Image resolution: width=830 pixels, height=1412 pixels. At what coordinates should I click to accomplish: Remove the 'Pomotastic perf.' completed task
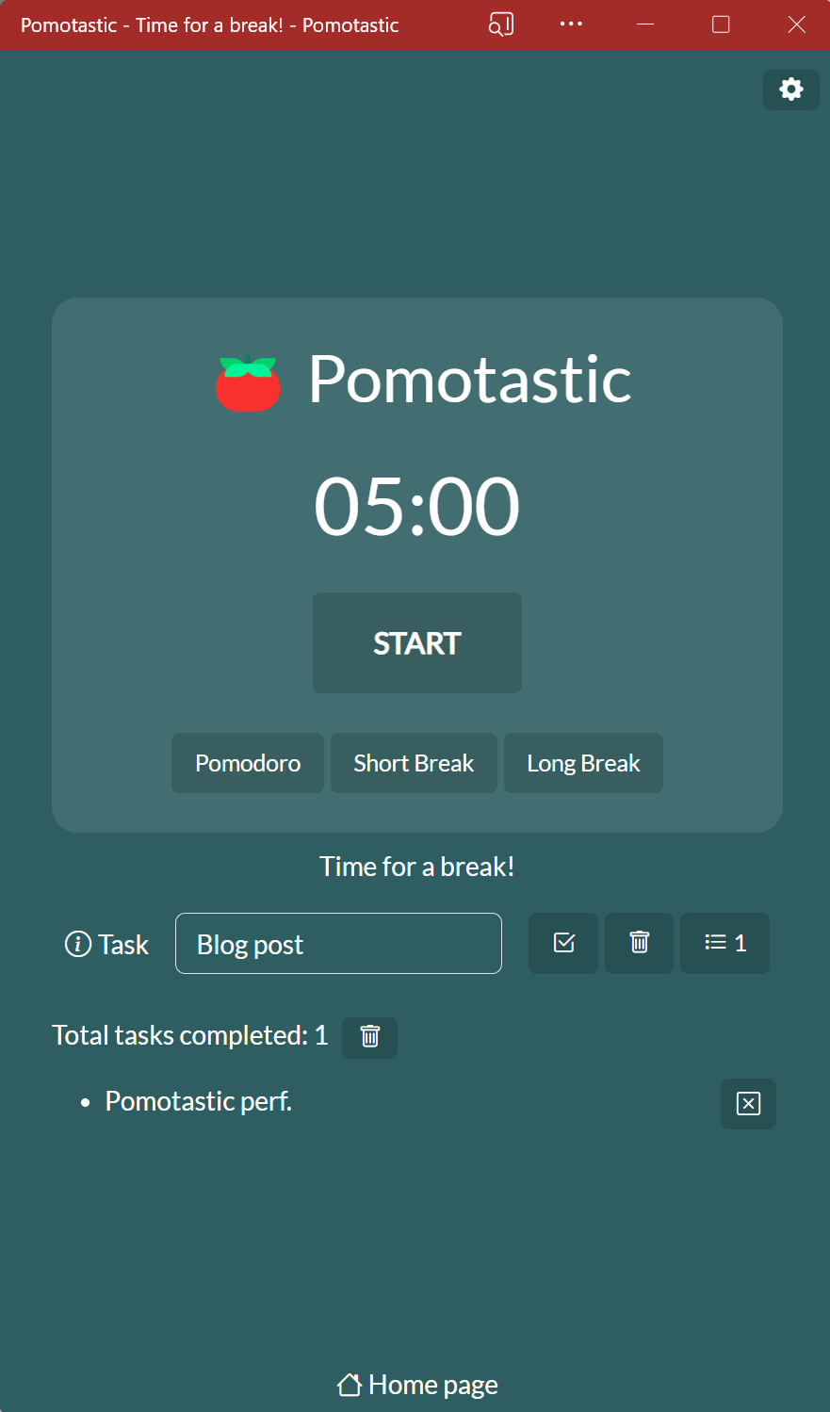click(748, 1103)
